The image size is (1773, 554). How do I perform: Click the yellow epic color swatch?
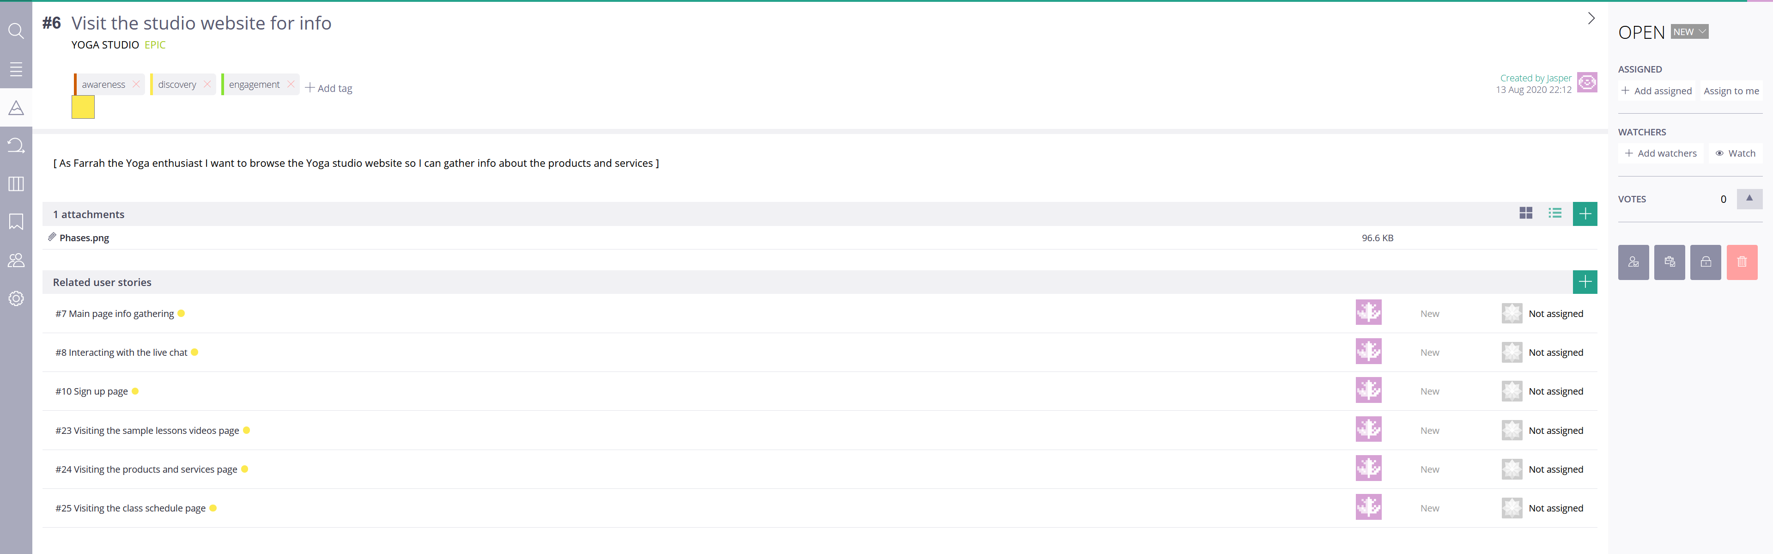tap(83, 107)
